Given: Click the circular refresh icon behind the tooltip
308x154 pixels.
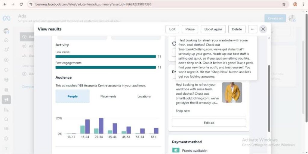Looking at the screenshot, I should 174,43.
